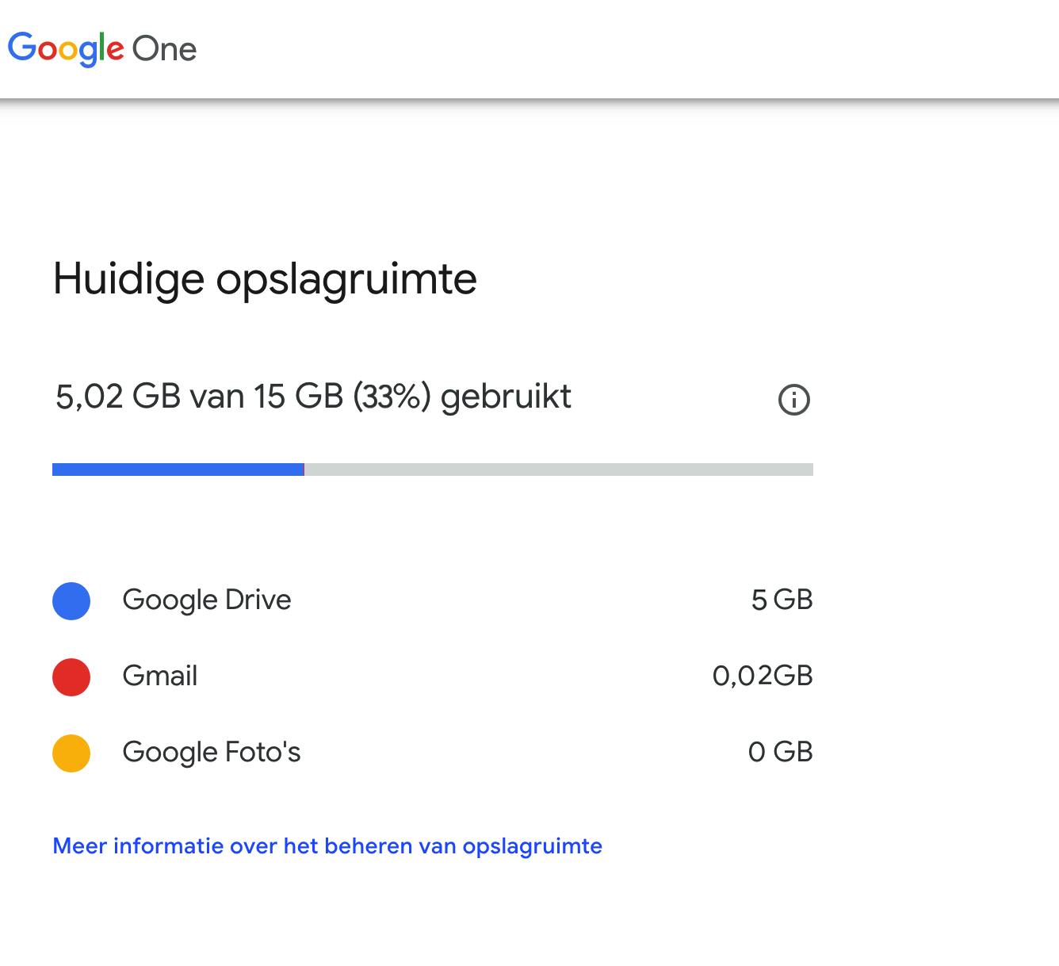Select the Google Foto's label
The height and width of the screenshot is (966, 1059).
(211, 752)
